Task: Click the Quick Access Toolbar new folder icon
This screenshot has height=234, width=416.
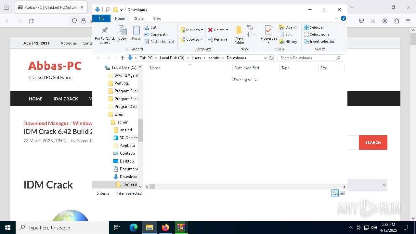Action: (115, 10)
